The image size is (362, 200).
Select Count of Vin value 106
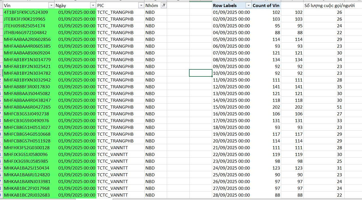[266, 114]
